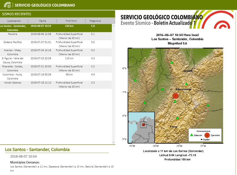The image size is (237, 175).
Task: Click the Cúcuta capital dot on map
Action: pos(191,71)
